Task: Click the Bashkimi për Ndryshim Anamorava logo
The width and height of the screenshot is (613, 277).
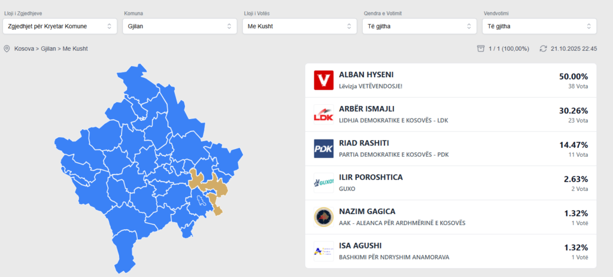Action: click(x=323, y=251)
